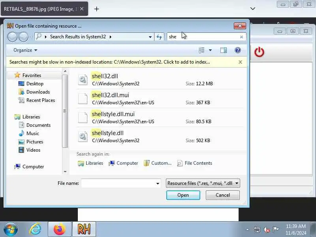Click into the search box containing 'she'
The image size is (316, 237).
tap(203, 37)
